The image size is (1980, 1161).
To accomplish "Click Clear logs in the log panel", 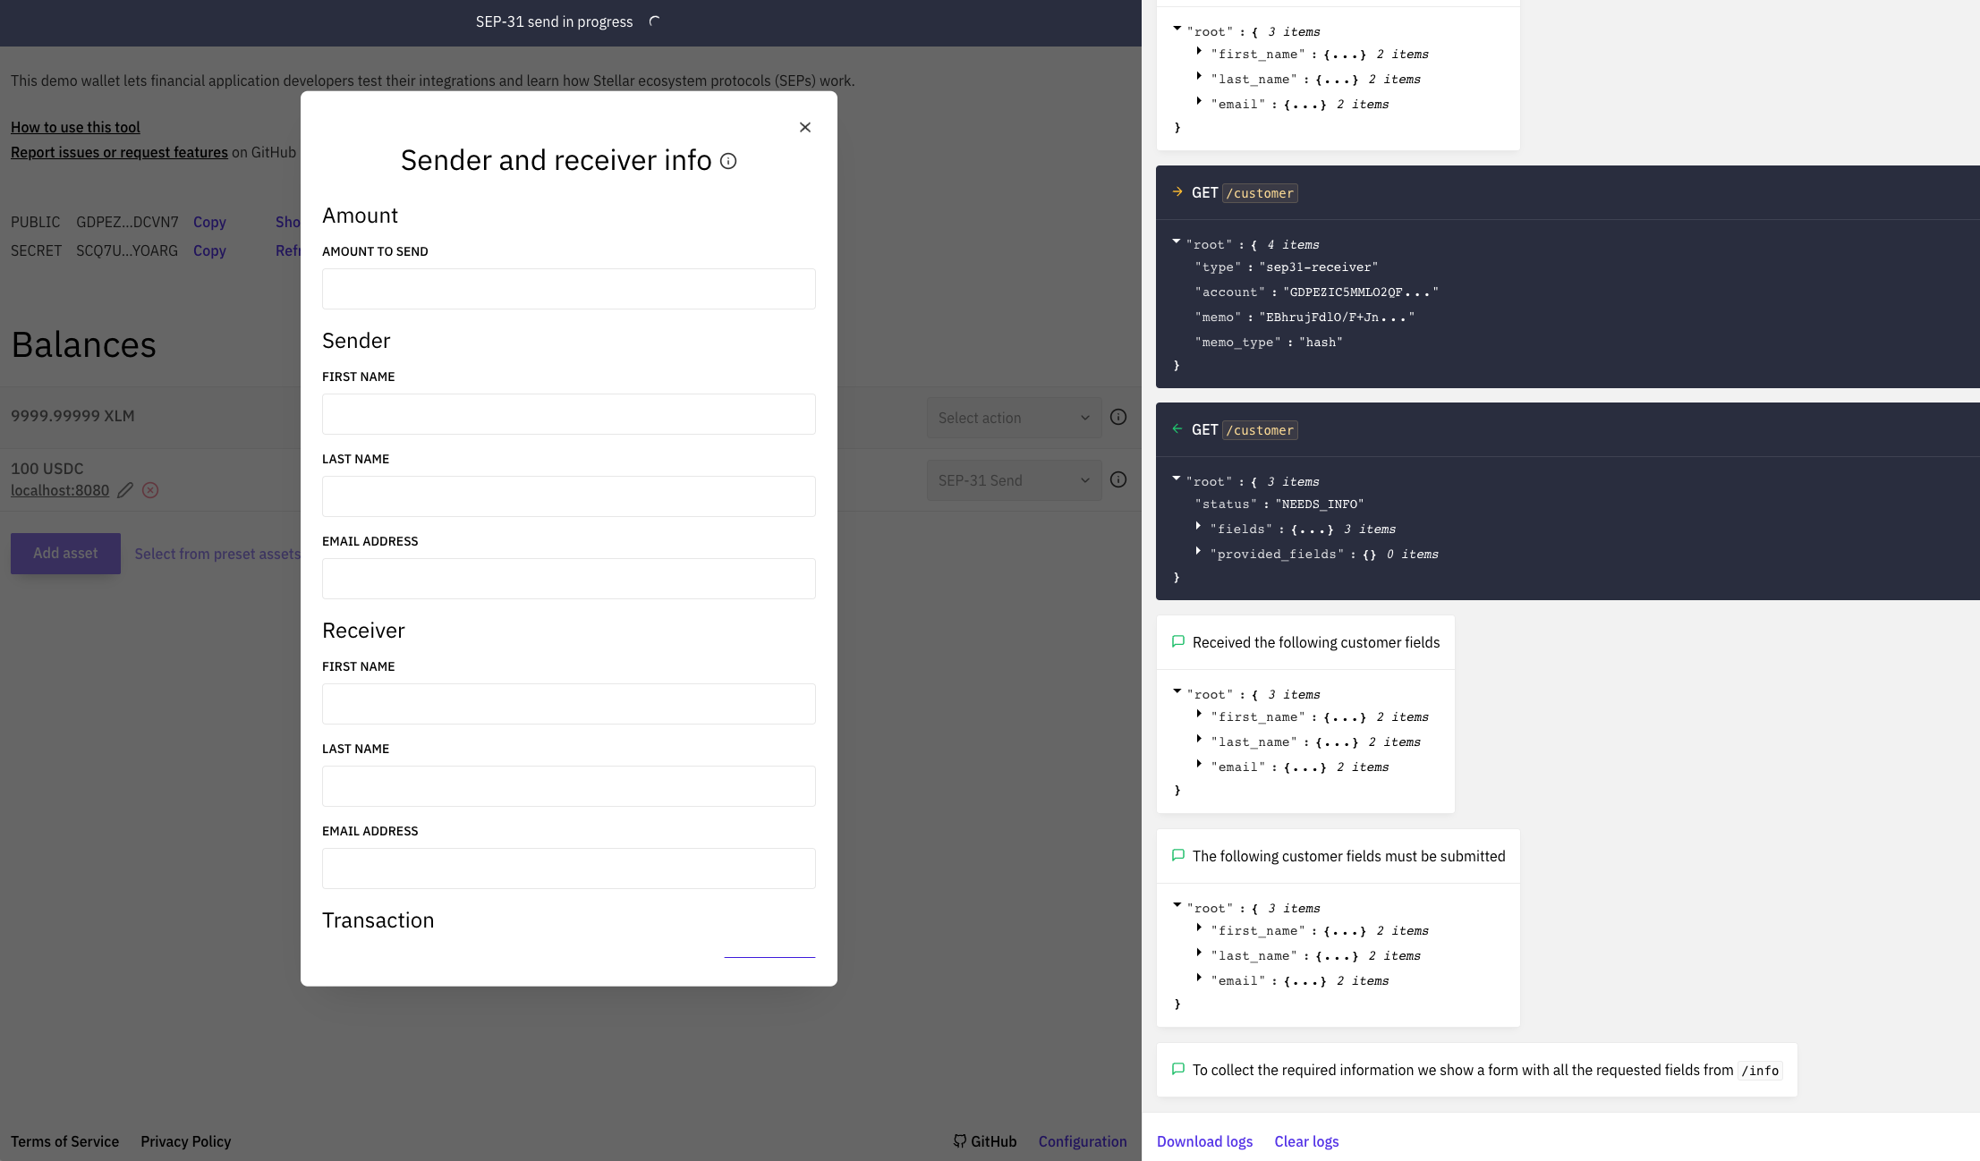I will [1305, 1140].
